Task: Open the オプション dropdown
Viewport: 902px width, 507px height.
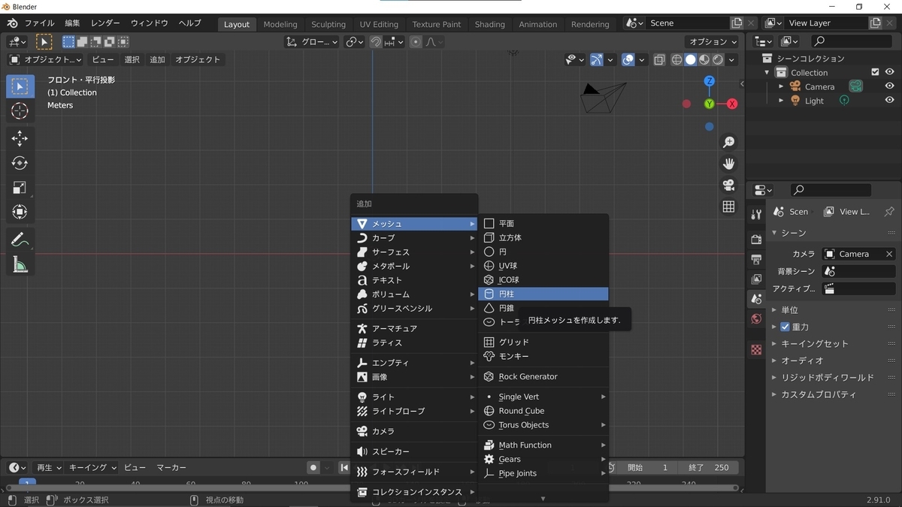Action: pyautogui.click(x=712, y=41)
